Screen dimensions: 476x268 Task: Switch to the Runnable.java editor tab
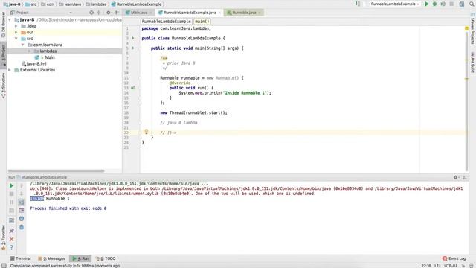(244, 13)
